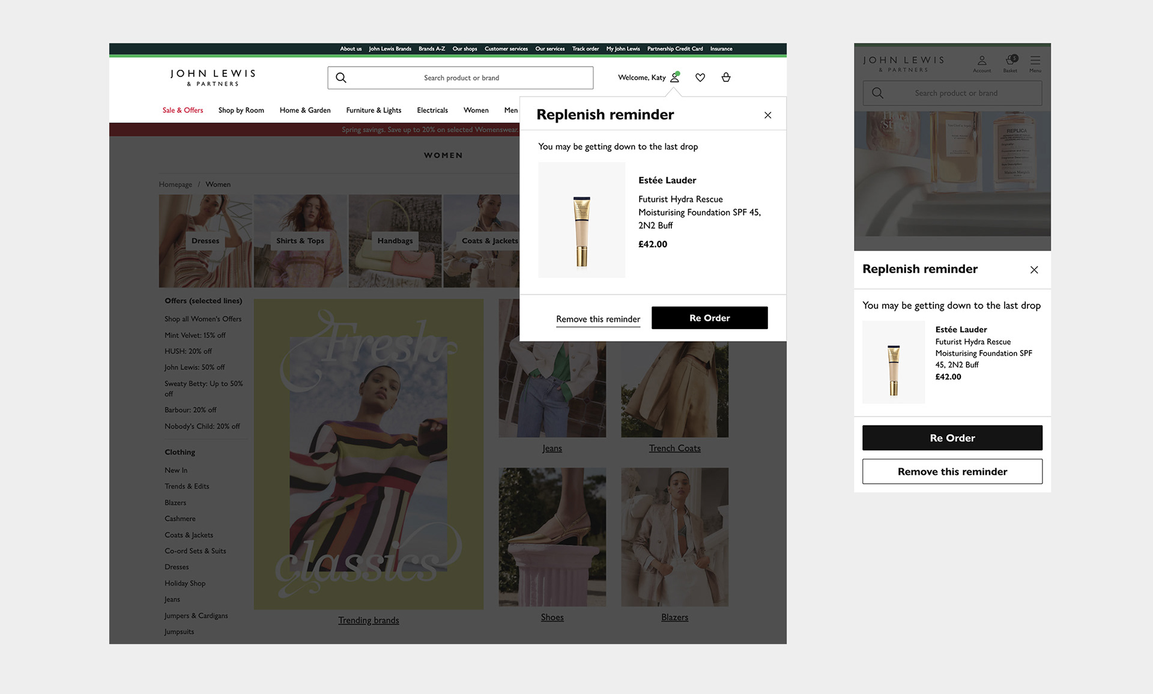Click the desktop search magnifier icon
The height and width of the screenshot is (694, 1153).
click(x=341, y=77)
